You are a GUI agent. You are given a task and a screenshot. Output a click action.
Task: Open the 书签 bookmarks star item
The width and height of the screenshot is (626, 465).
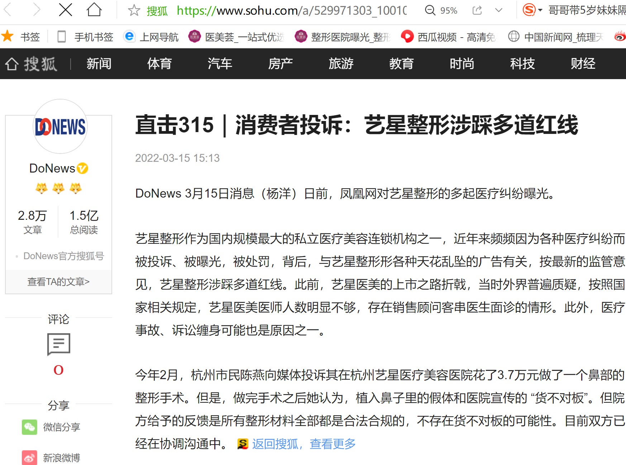click(20, 37)
